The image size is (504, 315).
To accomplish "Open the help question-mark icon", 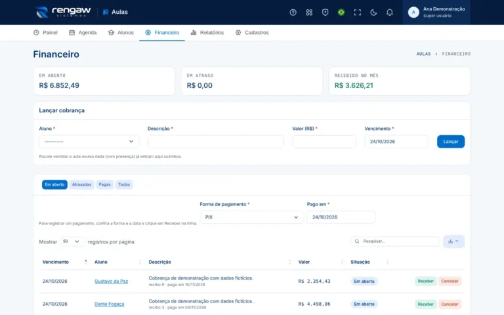I will (x=293, y=12).
